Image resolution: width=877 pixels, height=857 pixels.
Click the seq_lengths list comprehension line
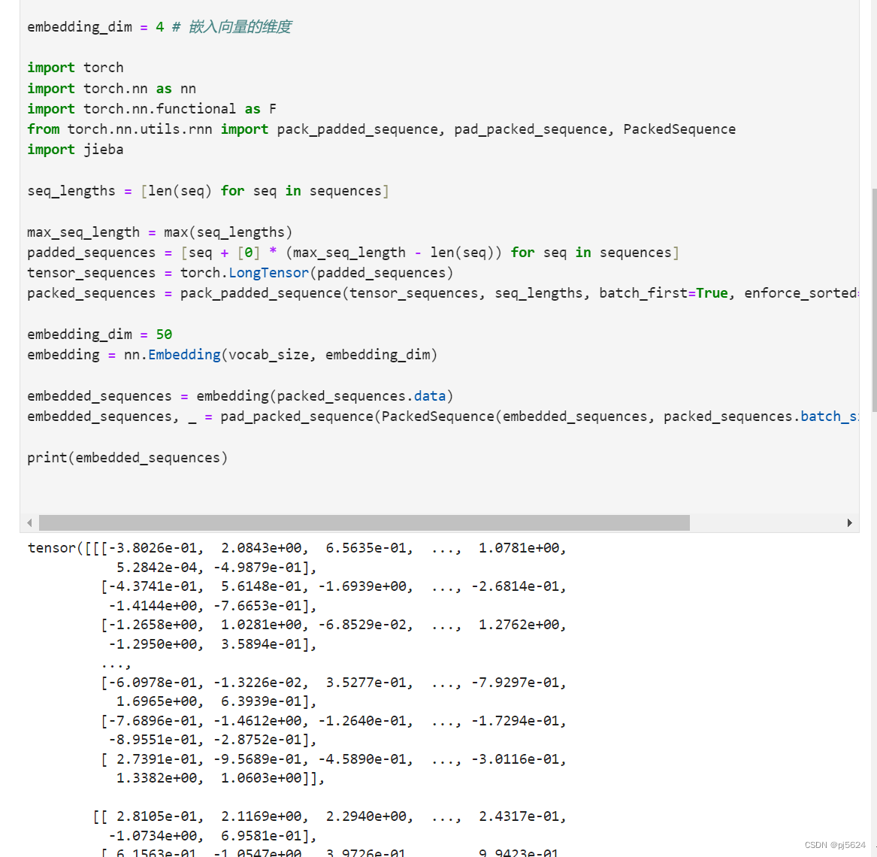click(x=207, y=190)
